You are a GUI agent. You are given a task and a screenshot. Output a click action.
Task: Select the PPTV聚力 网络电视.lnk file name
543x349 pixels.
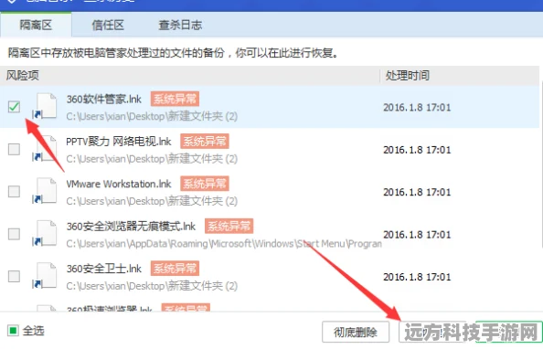(119, 142)
